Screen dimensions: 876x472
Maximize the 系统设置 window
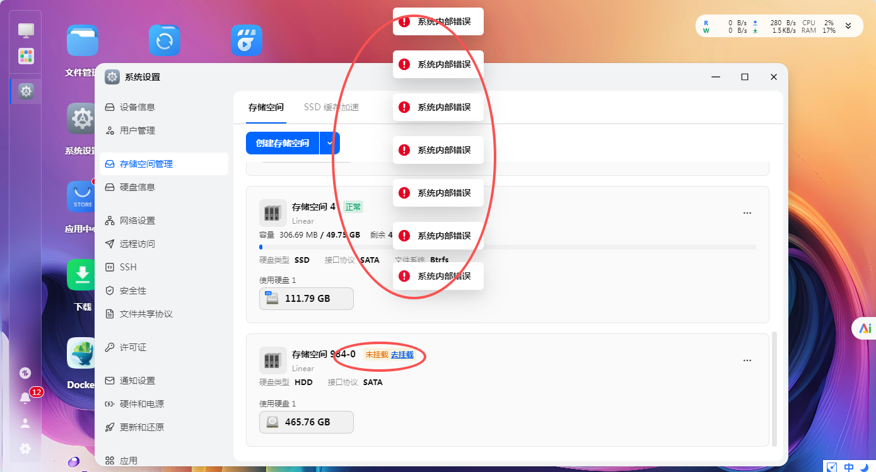745,77
